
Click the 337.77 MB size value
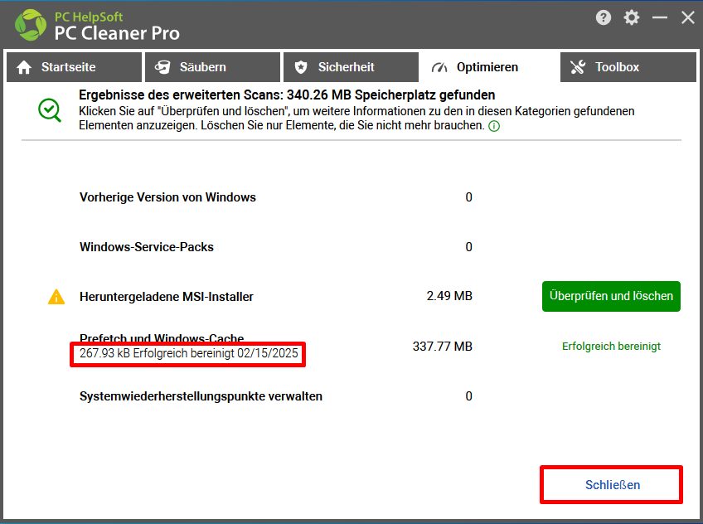[443, 347]
